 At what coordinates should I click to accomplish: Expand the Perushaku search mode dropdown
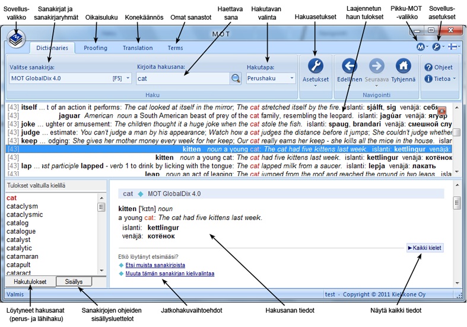pos(292,78)
